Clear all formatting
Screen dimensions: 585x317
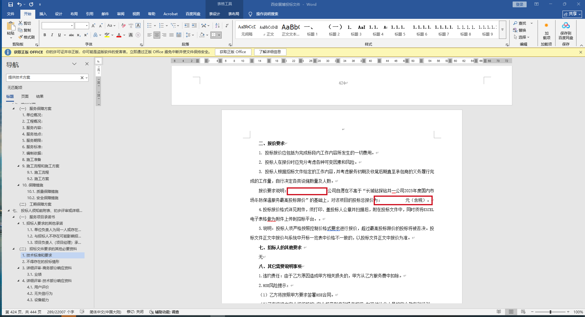(x=123, y=26)
